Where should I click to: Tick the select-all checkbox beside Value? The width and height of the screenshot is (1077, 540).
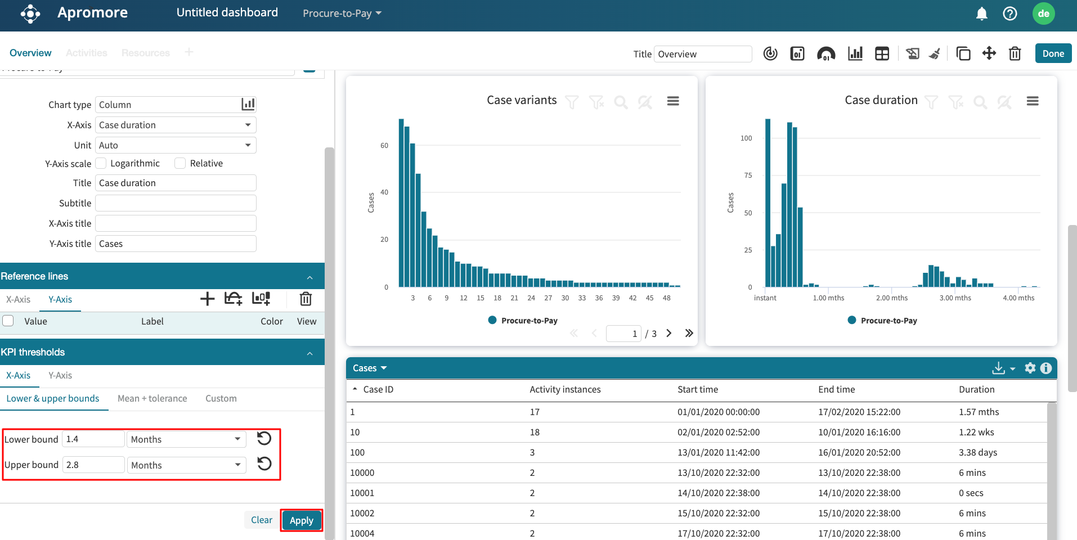tap(8, 321)
